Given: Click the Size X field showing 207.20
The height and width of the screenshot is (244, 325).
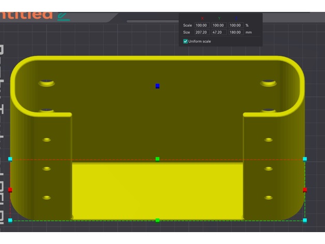Looking at the screenshot, I should (202, 32).
